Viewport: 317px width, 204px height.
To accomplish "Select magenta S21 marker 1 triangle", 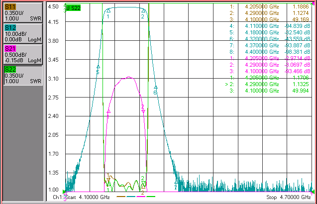I will tap(108, 111).
